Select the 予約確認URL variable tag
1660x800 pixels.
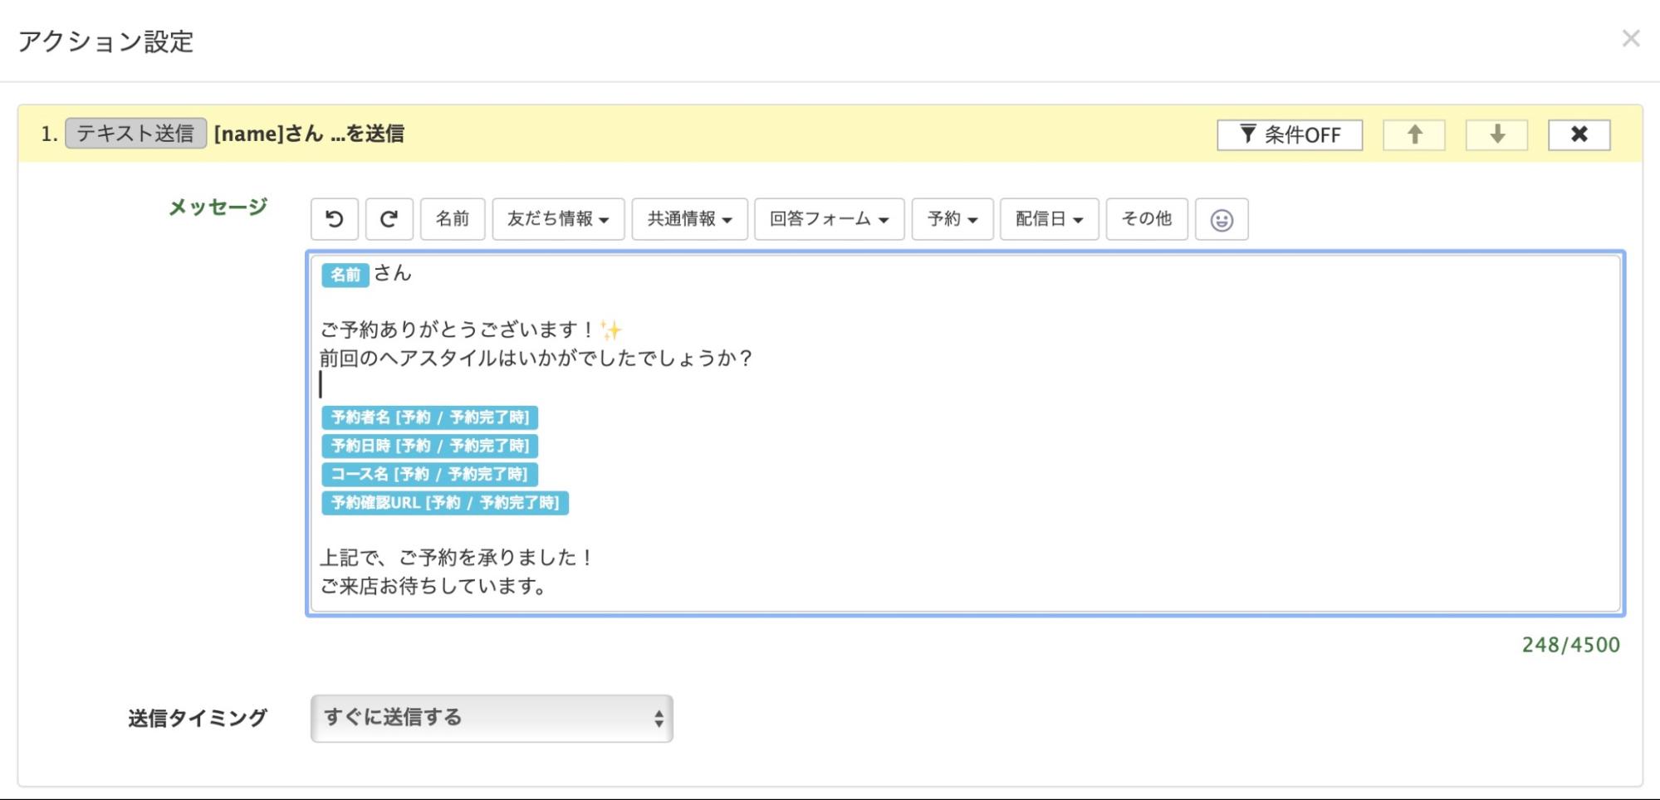click(x=444, y=503)
